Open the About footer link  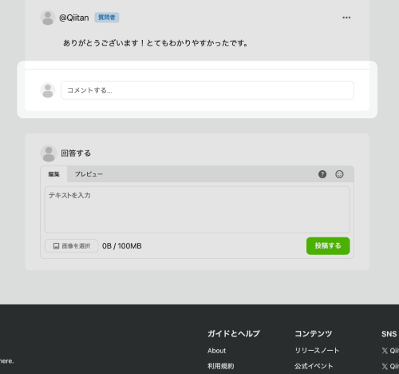(216, 351)
